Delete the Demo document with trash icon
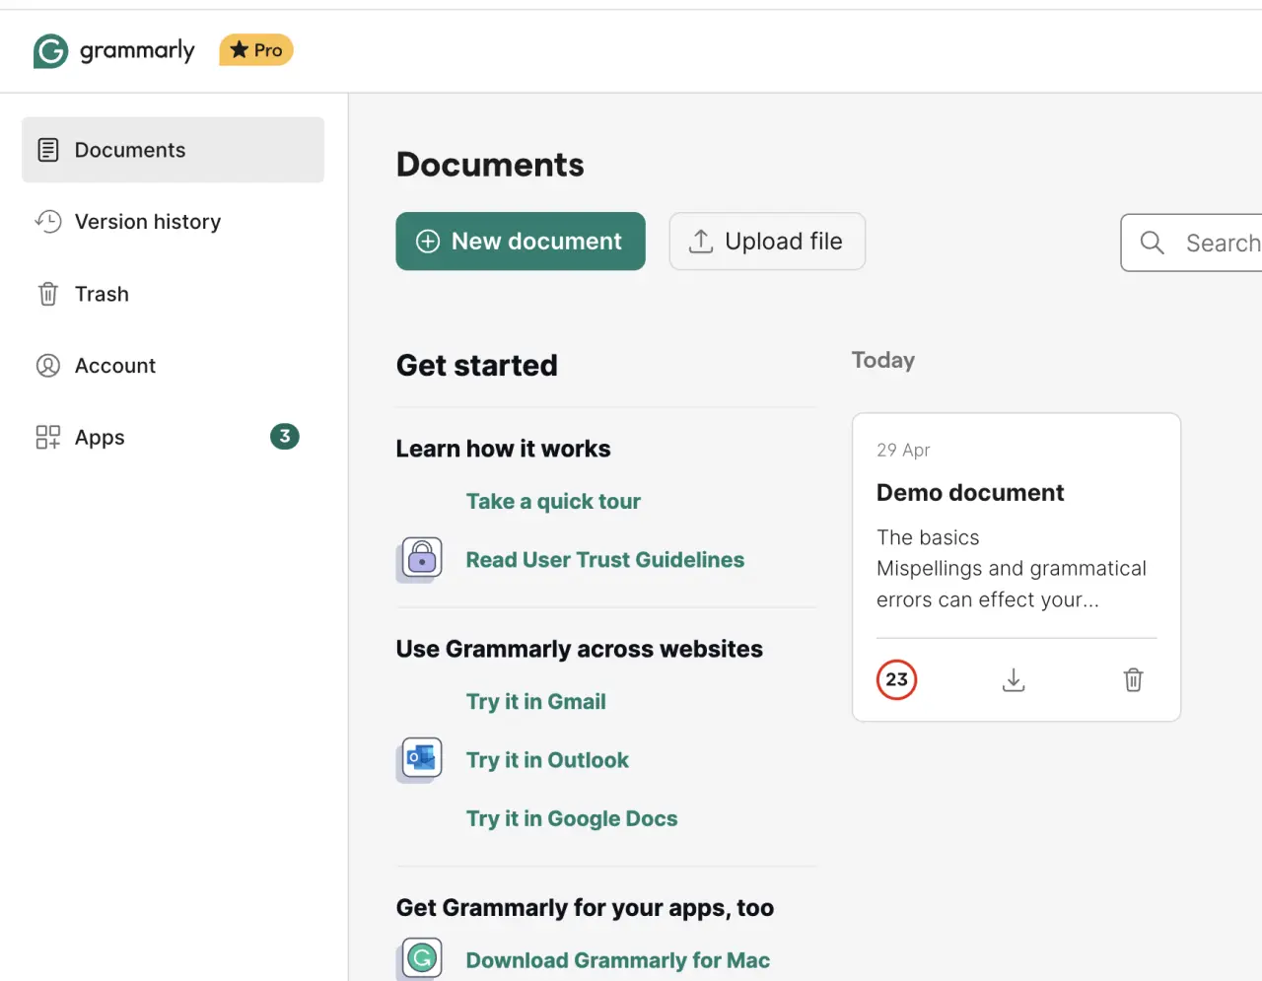This screenshot has width=1262, height=981. (1134, 679)
